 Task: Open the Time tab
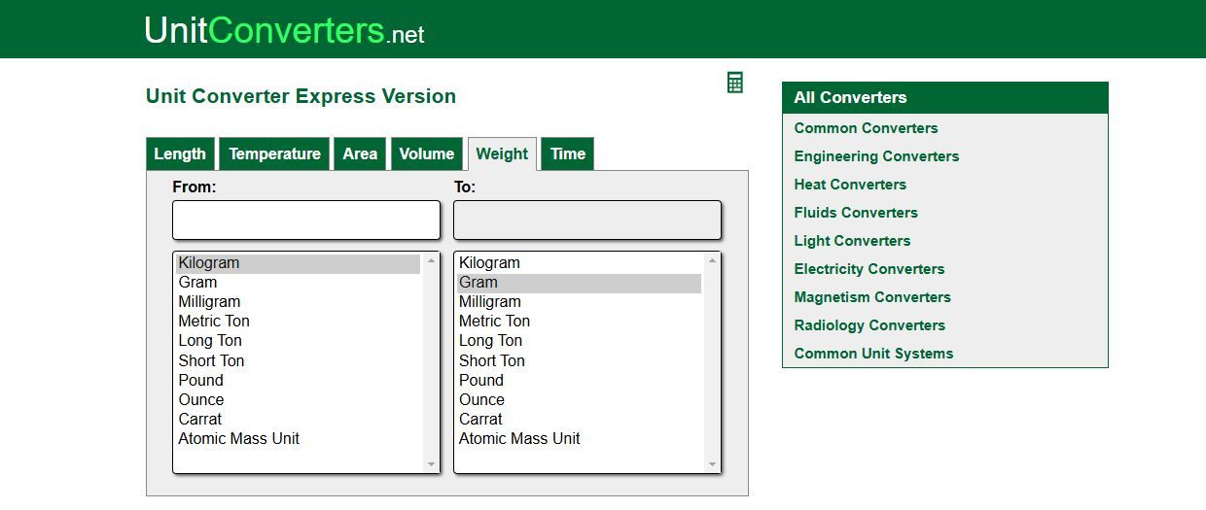tap(567, 153)
